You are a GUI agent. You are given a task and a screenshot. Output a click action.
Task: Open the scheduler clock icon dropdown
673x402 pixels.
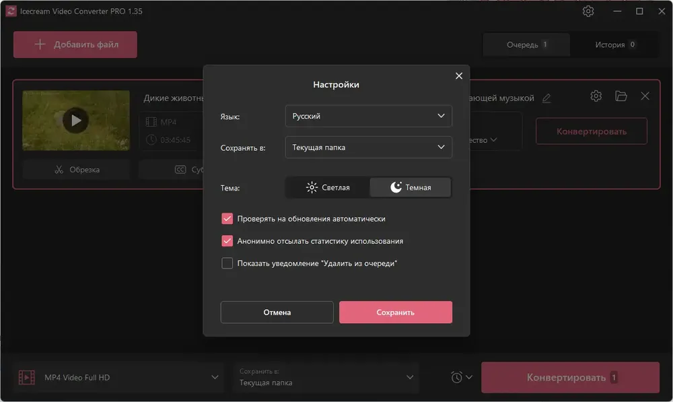(x=462, y=377)
